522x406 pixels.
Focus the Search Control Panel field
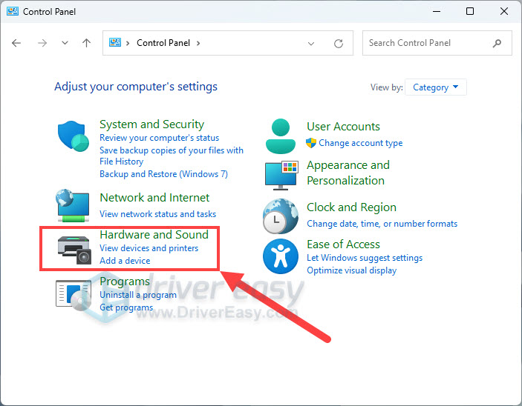tap(437, 43)
